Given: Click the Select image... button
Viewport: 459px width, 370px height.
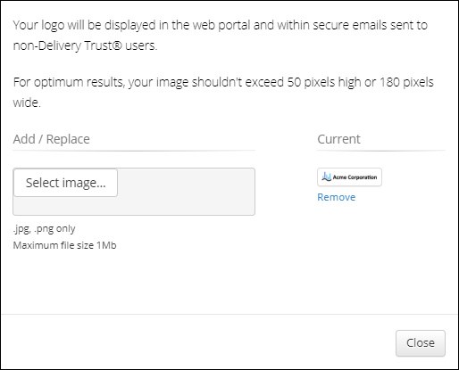Looking at the screenshot, I should pyautogui.click(x=66, y=183).
